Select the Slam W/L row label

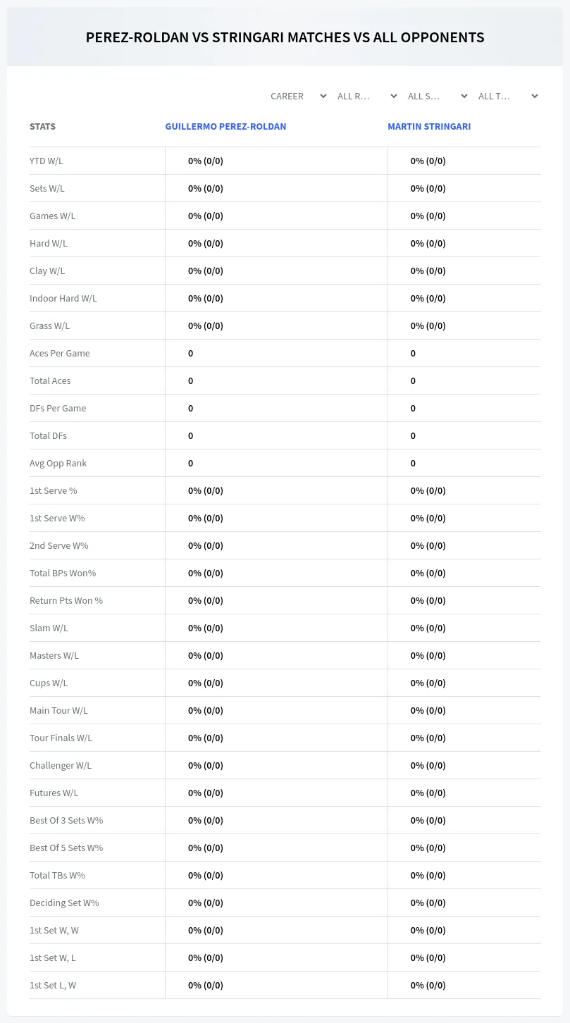[49, 628]
